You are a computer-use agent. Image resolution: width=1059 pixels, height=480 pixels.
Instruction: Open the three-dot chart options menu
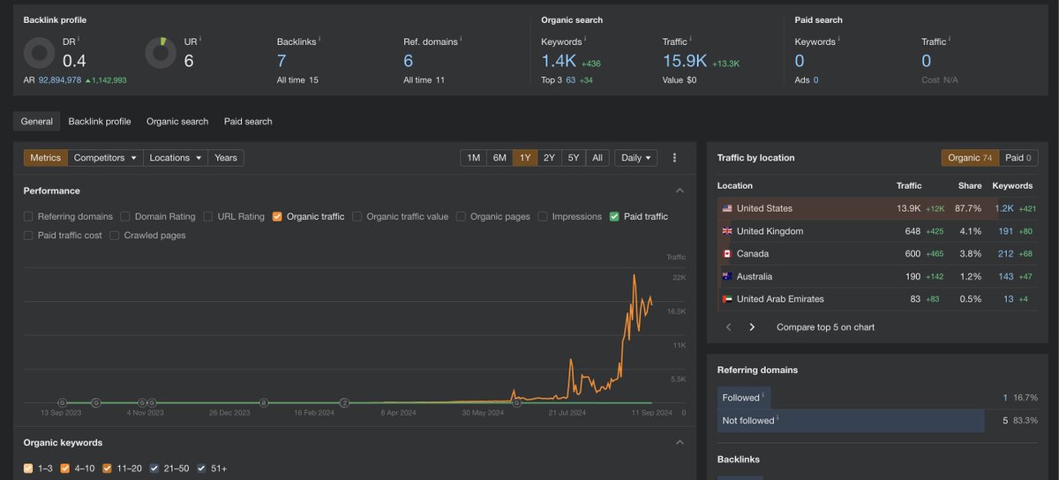pyautogui.click(x=674, y=158)
